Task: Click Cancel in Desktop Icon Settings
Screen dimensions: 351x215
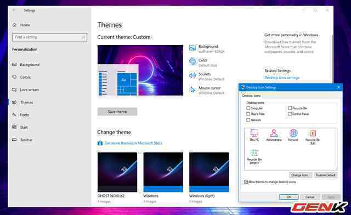Action: pyautogui.click(x=310, y=197)
